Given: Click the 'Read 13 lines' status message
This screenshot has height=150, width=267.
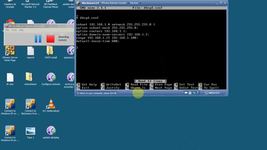Looking at the screenshot, I should [x=150, y=81].
